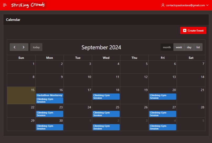Click the date number 14

click(203, 77)
